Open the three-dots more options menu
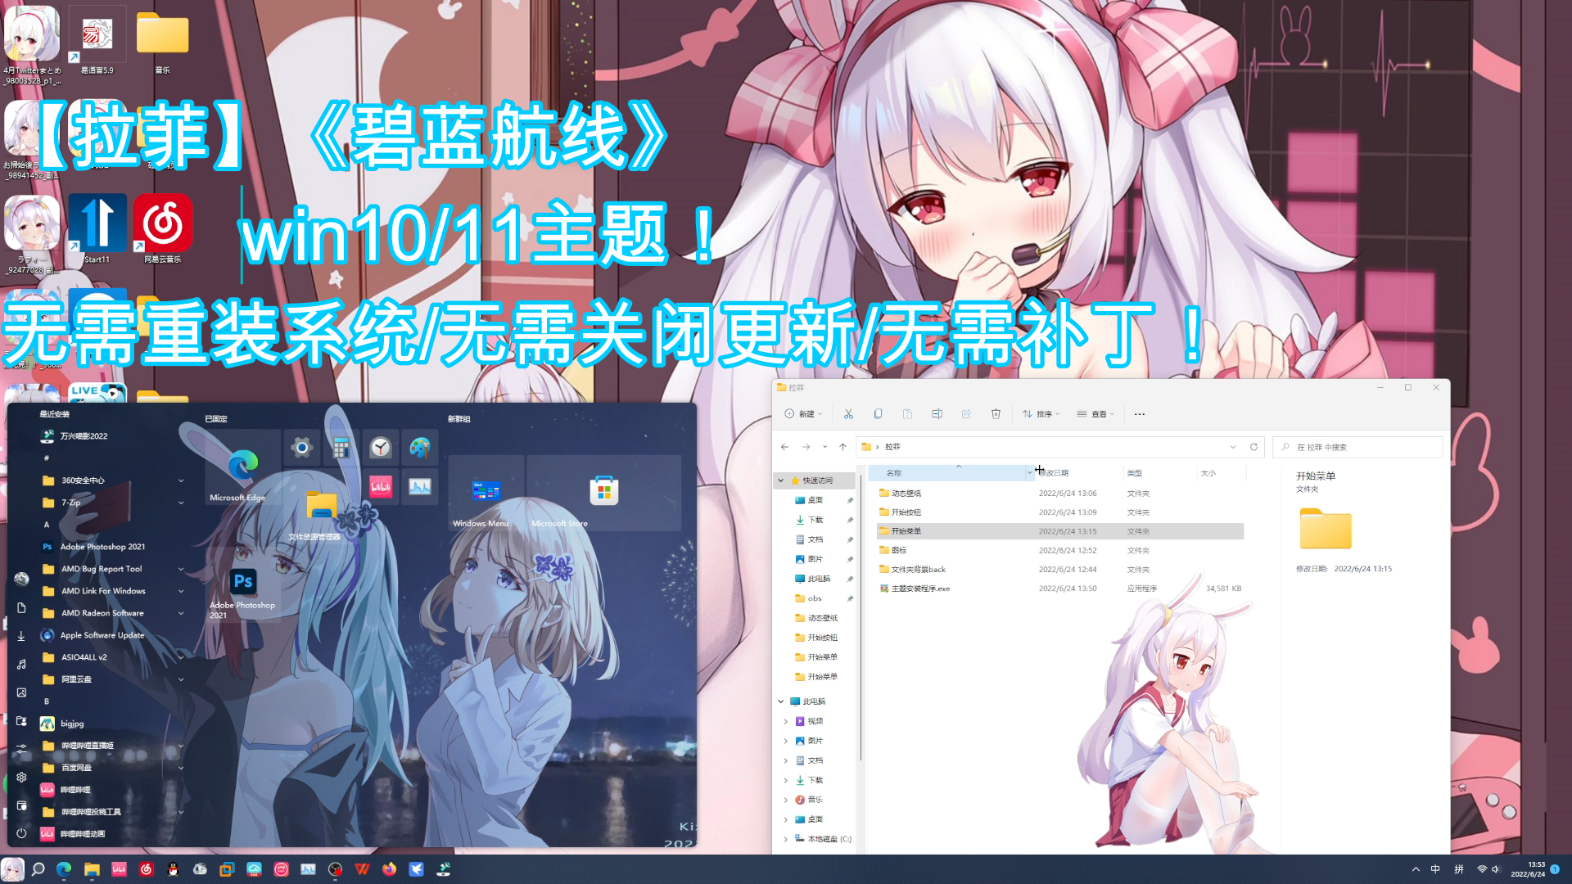Image resolution: width=1572 pixels, height=884 pixels. tap(1140, 414)
